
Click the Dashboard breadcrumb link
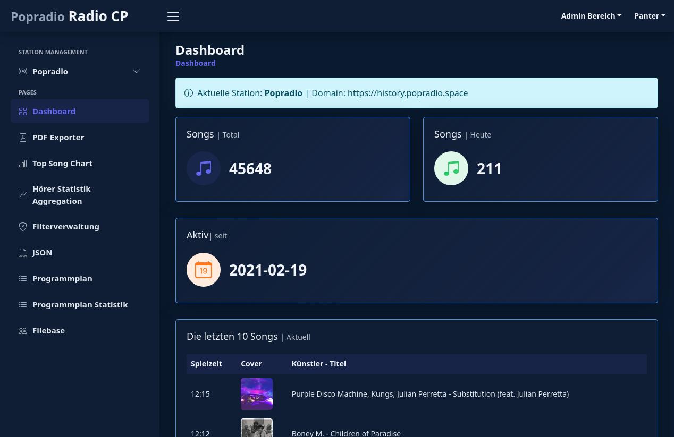pos(196,63)
